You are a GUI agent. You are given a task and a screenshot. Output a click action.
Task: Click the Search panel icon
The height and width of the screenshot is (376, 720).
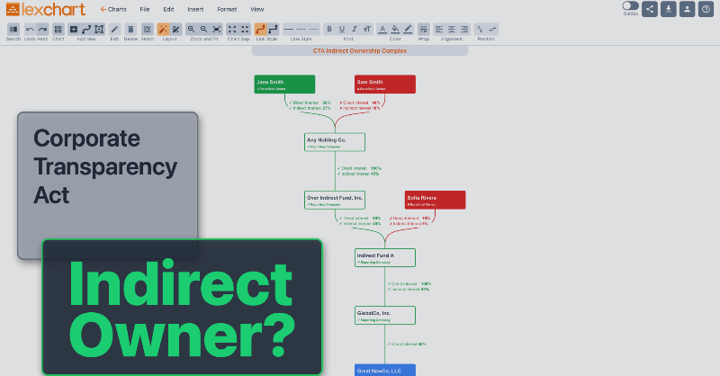coord(13,30)
